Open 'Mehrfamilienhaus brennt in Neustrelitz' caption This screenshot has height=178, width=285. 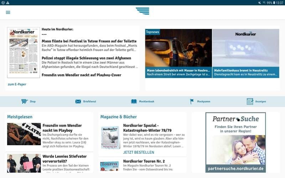click(246, 72)
